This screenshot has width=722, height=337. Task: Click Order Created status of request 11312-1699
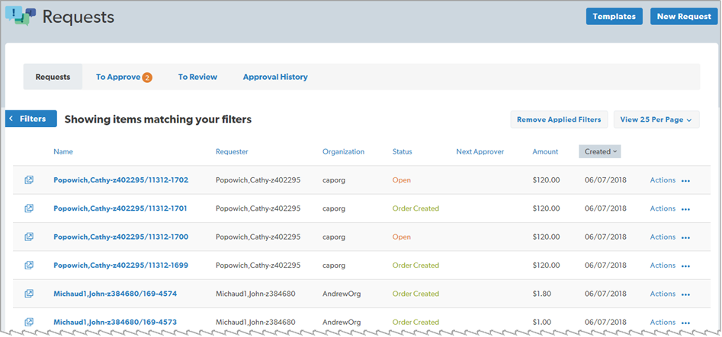416,265
